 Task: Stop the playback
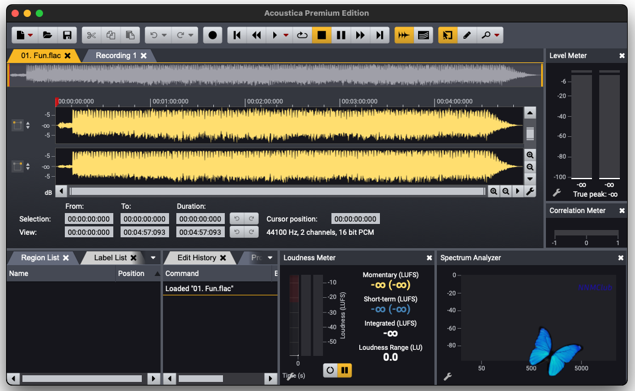coord(322,35)
